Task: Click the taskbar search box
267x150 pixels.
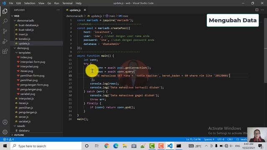Action: click(x=46, y=146)
